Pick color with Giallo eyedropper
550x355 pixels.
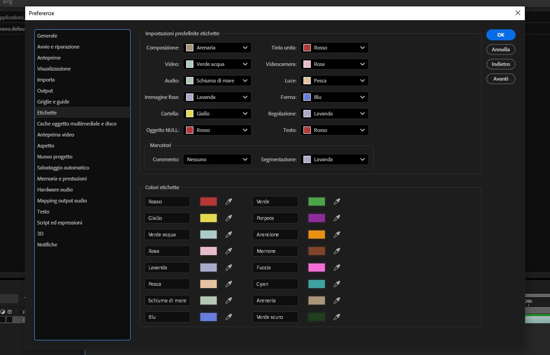[x=229, y=218]
